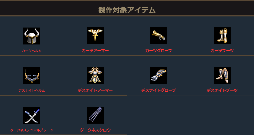Select the カーツアーマー armor icon

tap(95, 36)
